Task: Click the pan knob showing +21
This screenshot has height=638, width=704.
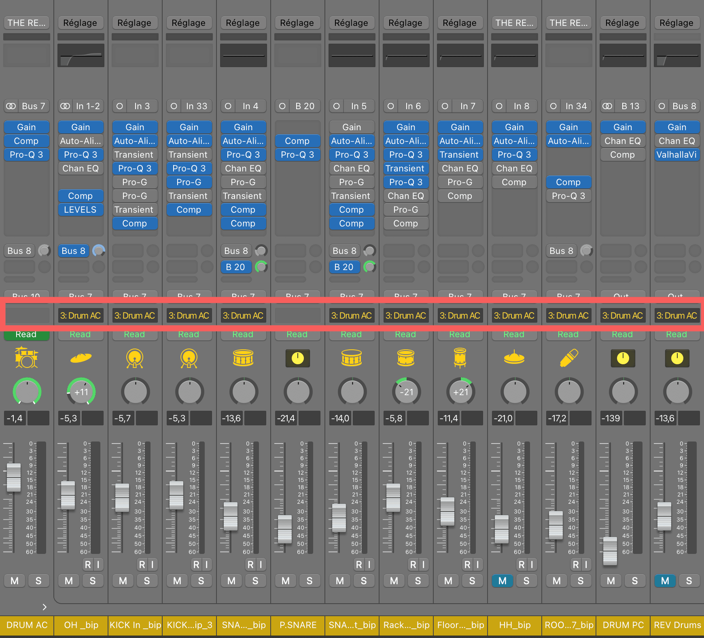Action: tap(460, 392)
